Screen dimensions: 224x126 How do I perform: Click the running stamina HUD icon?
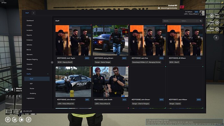[29, 120]
